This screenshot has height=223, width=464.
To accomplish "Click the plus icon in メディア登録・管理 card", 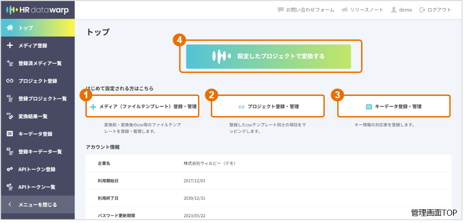I will pyautogui.click(x=93, y=106).
